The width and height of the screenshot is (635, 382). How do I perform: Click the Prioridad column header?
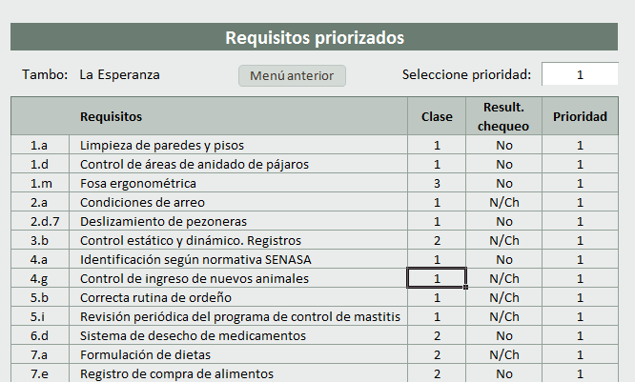pyautogui.click(x=580, y=116)
